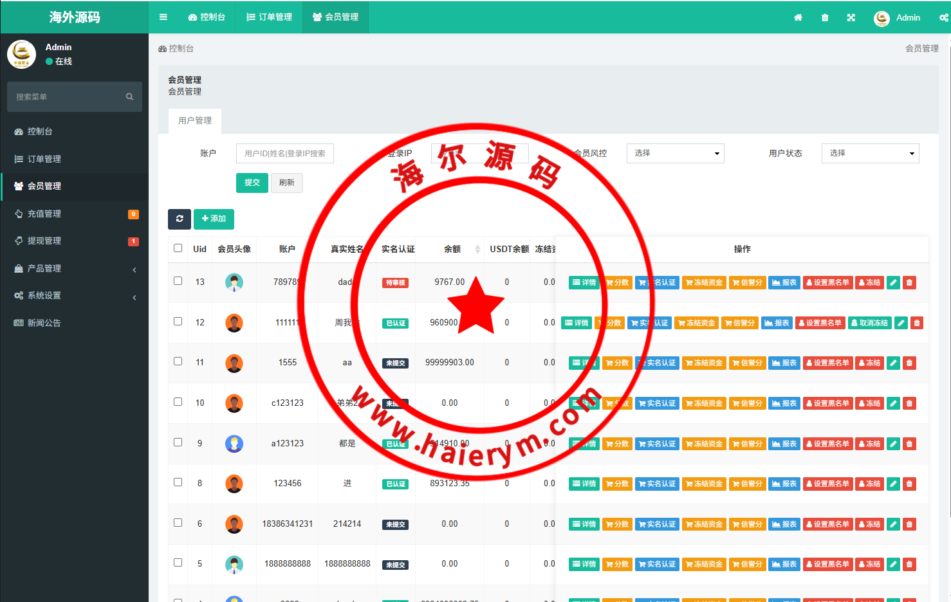
Task: Click green edit pencil icon for Uid 13
Action: pyautogui.click(x=893, y=283)
